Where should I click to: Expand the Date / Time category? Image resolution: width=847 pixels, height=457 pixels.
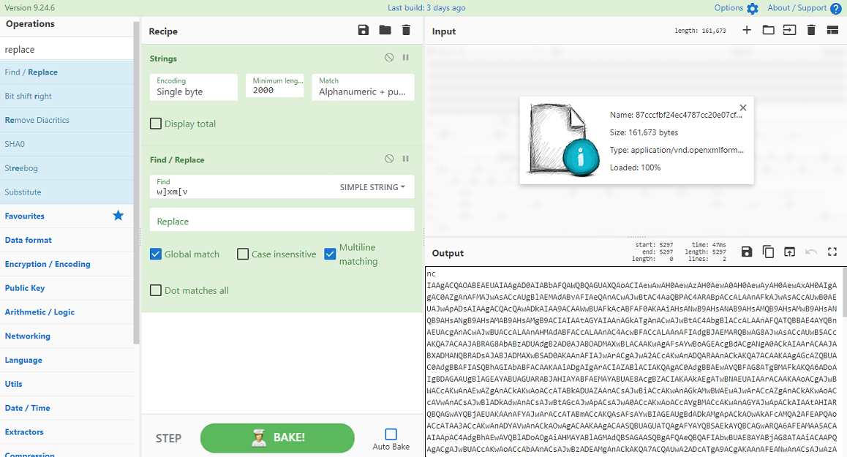67,408
